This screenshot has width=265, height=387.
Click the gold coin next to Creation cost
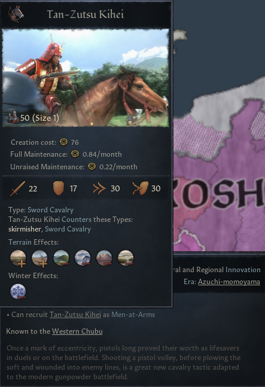click(x=63, y=142)
